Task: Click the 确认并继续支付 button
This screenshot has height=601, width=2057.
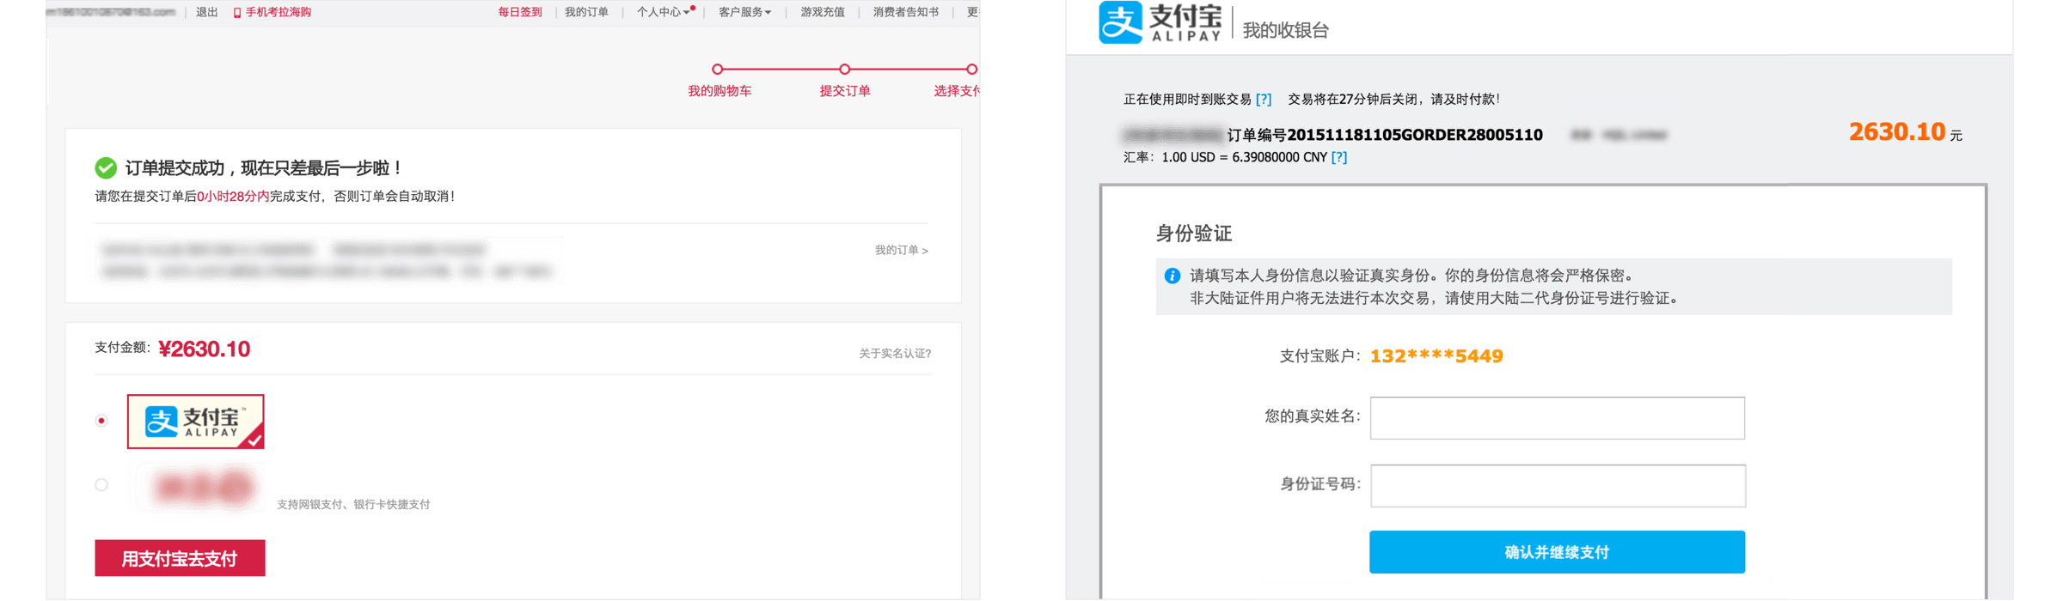Action: (1557, 552)
